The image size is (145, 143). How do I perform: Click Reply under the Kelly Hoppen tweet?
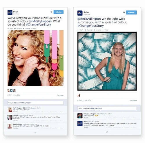[10, 29]
